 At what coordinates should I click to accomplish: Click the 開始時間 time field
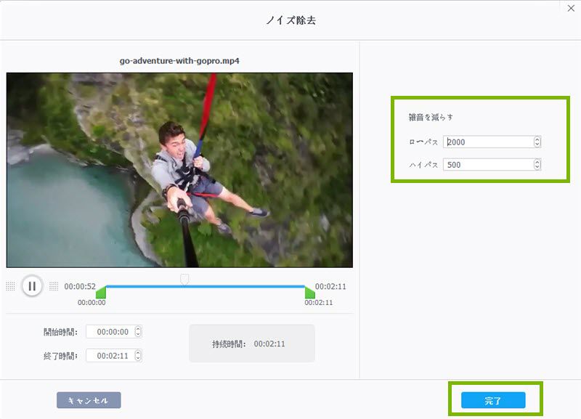coord(109,332)
